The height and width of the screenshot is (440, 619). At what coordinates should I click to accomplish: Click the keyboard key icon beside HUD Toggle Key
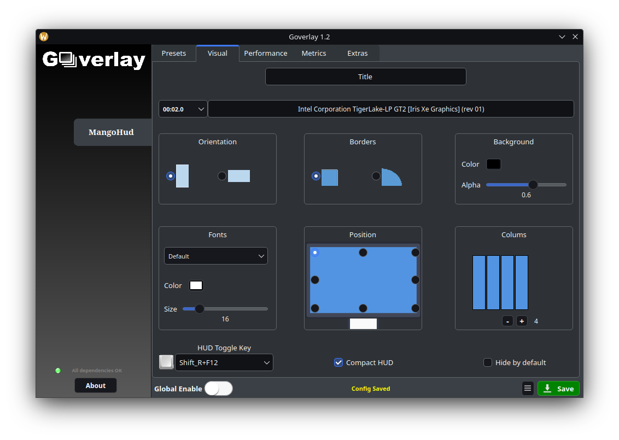[166, 362]
